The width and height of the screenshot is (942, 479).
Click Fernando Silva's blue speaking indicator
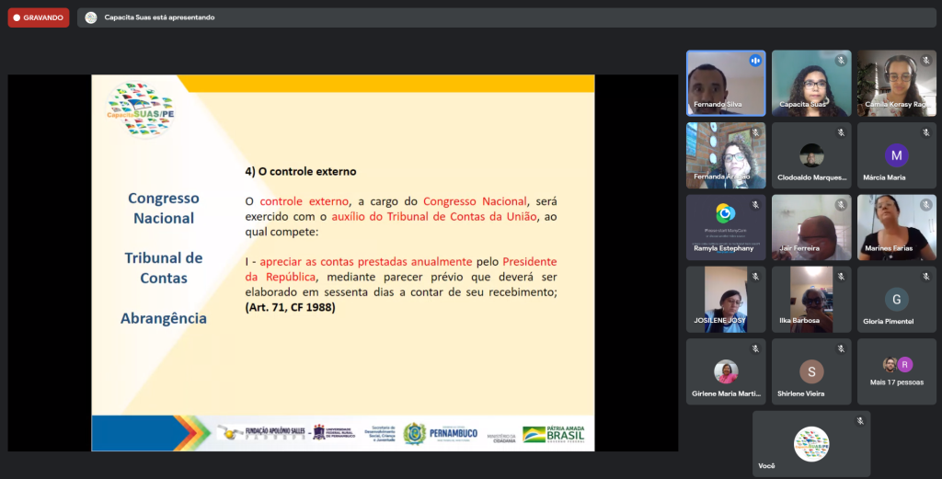[x=755, y=61]
